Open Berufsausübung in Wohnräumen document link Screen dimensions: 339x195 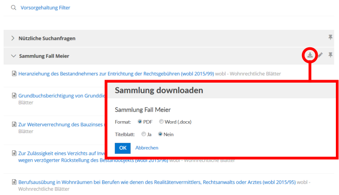[x=157, y=183]
